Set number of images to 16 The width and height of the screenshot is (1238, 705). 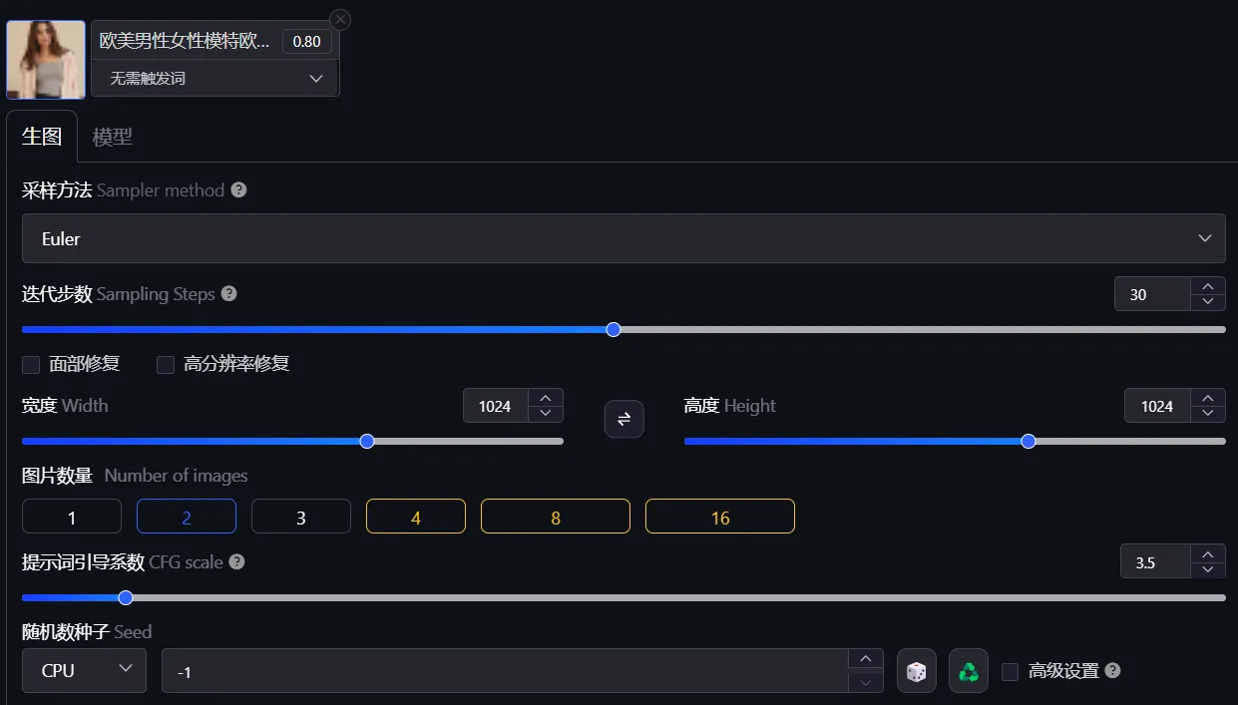719,517
